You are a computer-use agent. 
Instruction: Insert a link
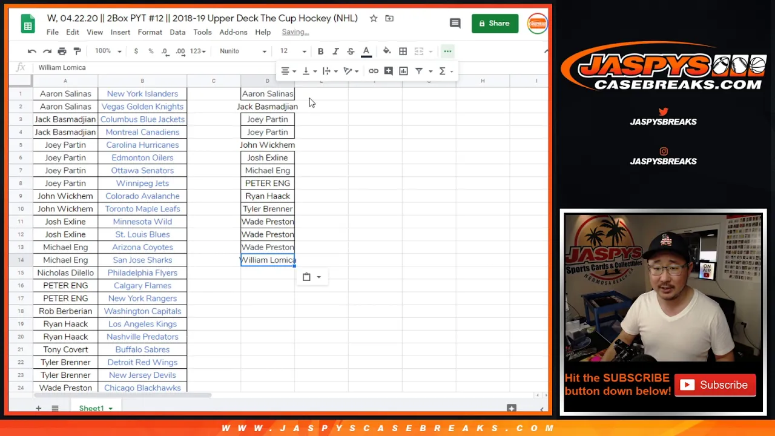[374, 71]
